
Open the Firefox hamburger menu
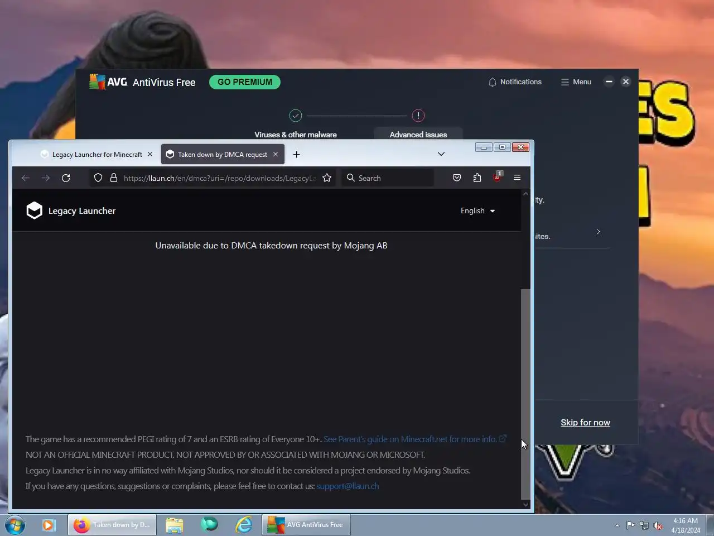(x=517, y=178)
